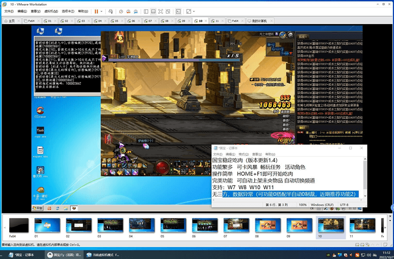Click the 开始 start button in the guest
Viewport: 394px width, 259px height.
pyautogui.click(x=38, y=208)
